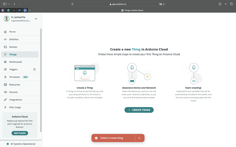The width and height of the screenshot is (236, 147).
Task: Expand the account dropdown chevron
Action: tap(36, 19)
